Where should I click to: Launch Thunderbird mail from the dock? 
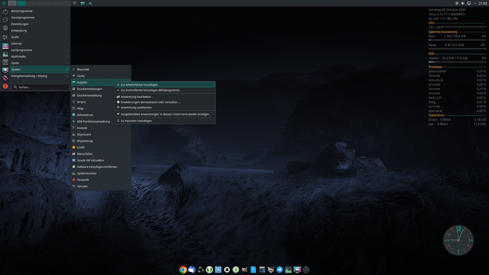[x=192, y=269]
